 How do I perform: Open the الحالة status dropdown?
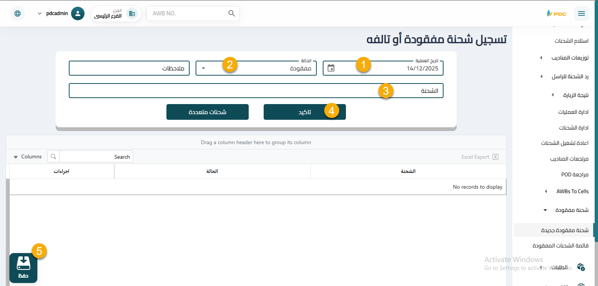point(256,68)
